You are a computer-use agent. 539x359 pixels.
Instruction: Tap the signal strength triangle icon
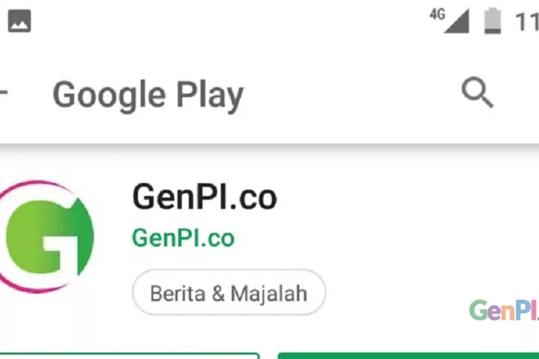457,21
